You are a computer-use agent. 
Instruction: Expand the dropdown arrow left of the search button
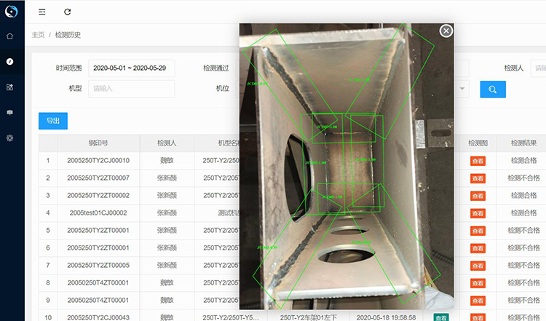click(462, 89)
